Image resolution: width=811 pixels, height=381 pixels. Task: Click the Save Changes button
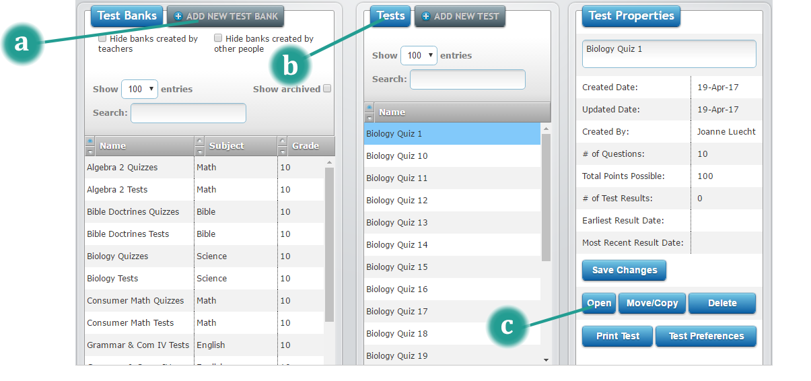624,270
